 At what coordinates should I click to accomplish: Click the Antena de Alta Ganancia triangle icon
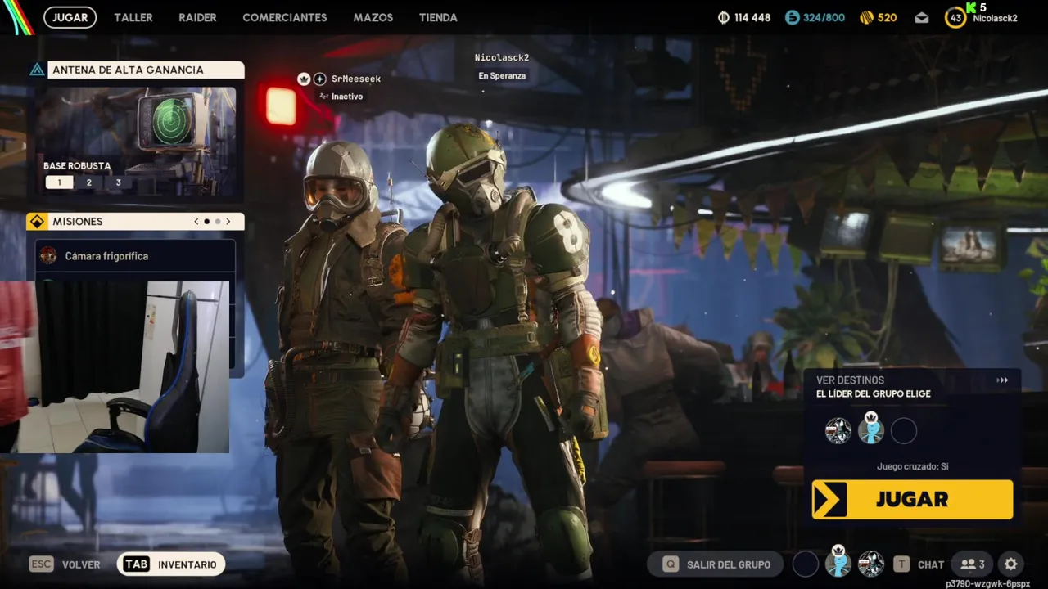pos(37,70)
